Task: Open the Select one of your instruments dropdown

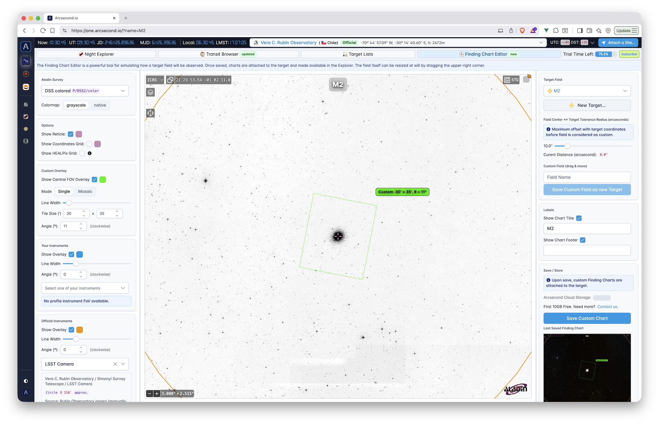Action: (x=85, y=288)
